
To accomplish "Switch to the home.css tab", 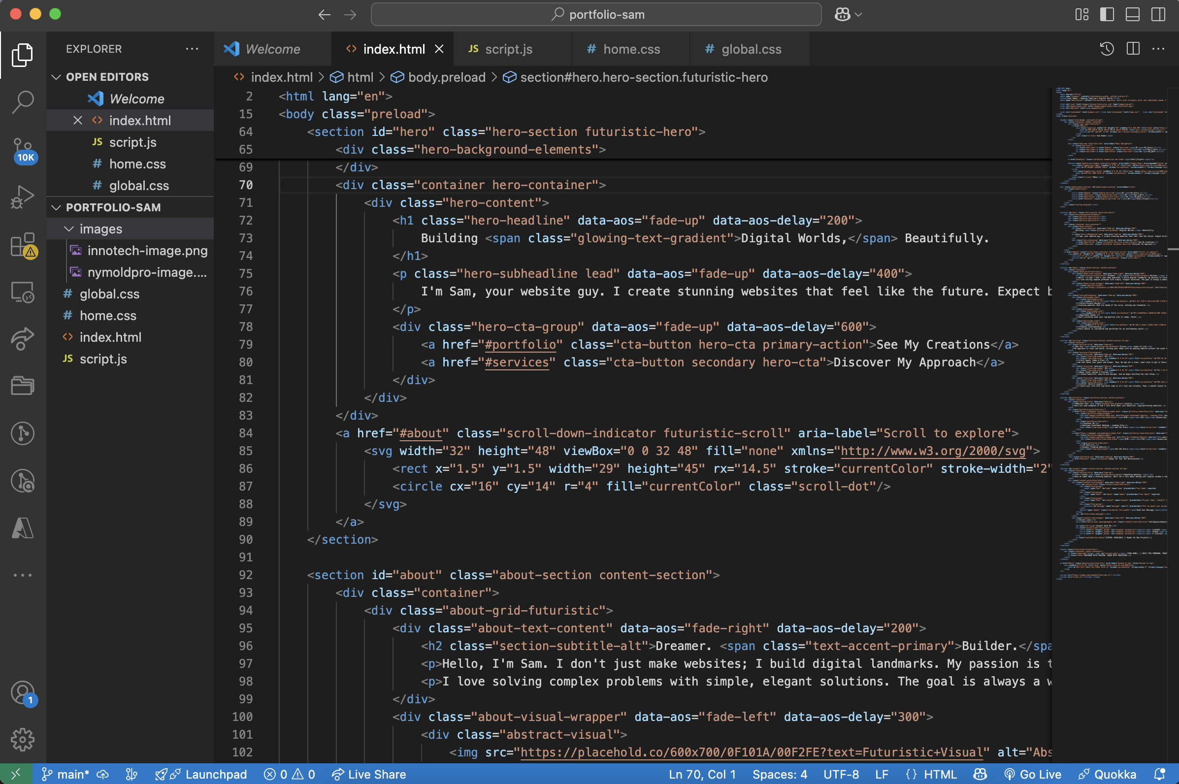I will 631,49.
